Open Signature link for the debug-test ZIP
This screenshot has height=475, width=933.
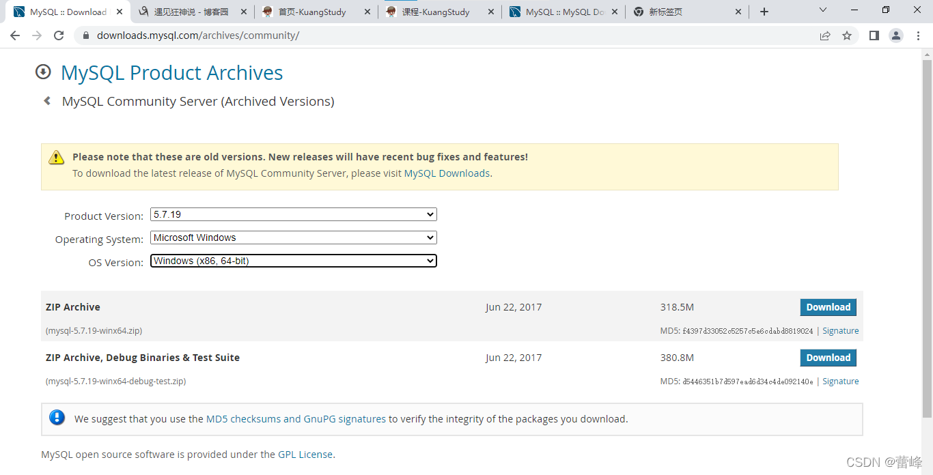(x=840, y=382)
